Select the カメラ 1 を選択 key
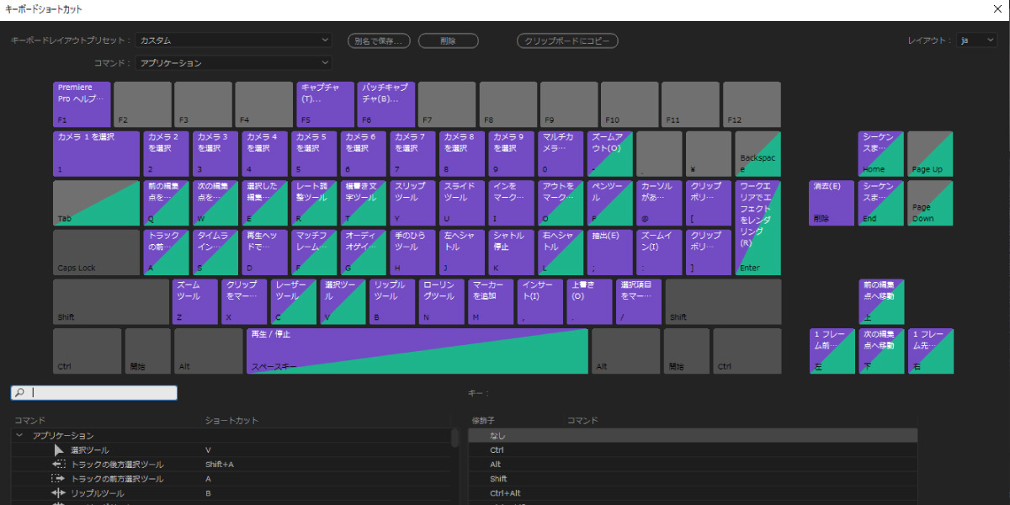This screenshot has width=1010, height=505. pos(96,153)
